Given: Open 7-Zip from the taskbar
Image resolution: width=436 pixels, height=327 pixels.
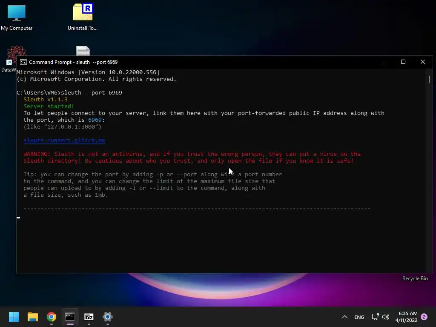Looking at the screenshot, I should coord(89,317).
